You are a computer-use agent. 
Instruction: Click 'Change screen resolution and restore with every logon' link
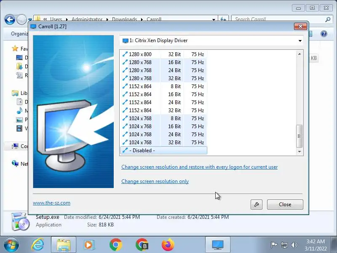tap(199, 167)
